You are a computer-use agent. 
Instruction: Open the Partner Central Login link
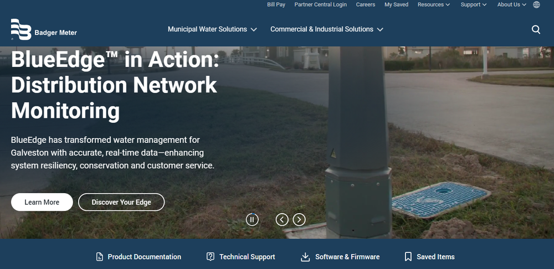coord(320,4)
